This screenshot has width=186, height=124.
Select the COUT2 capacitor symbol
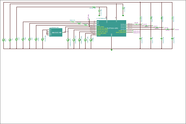coord(162,38)
